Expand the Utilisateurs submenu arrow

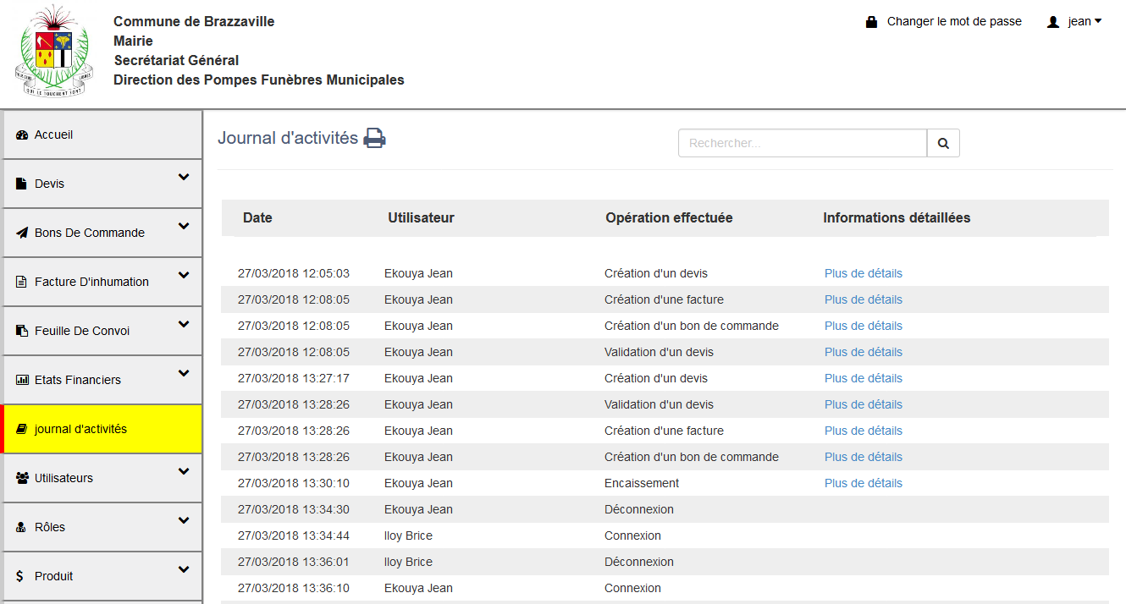pyautogui.click(x=184, y=472)
